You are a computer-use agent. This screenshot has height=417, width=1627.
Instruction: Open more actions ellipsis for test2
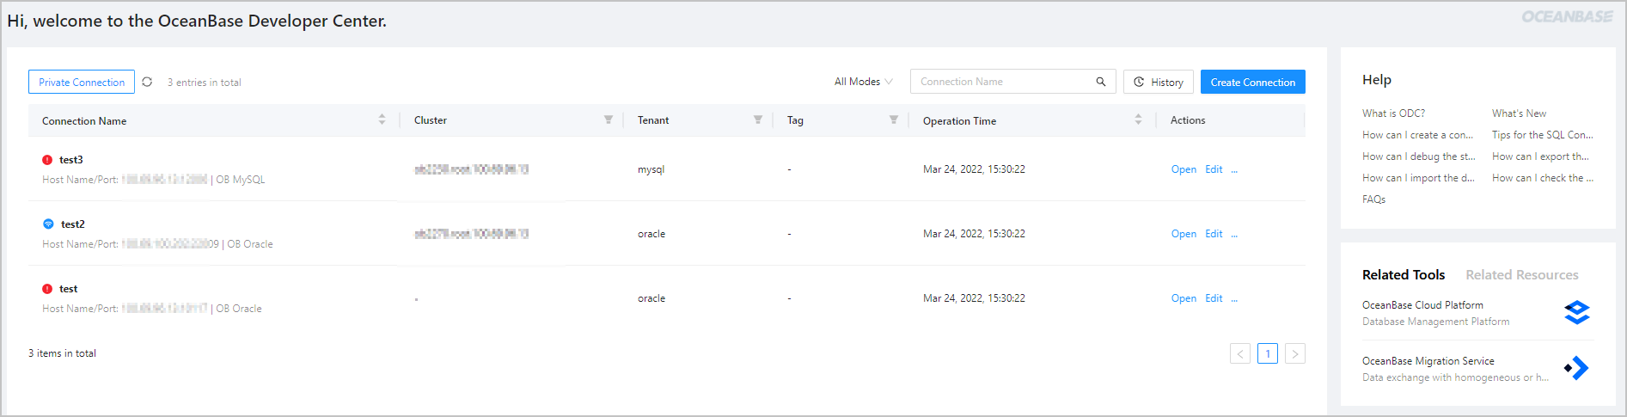[1234, 234]
